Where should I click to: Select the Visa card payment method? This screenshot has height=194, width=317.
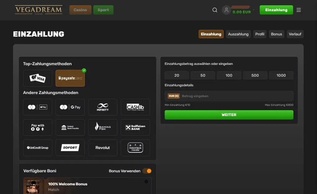[38, 78]
